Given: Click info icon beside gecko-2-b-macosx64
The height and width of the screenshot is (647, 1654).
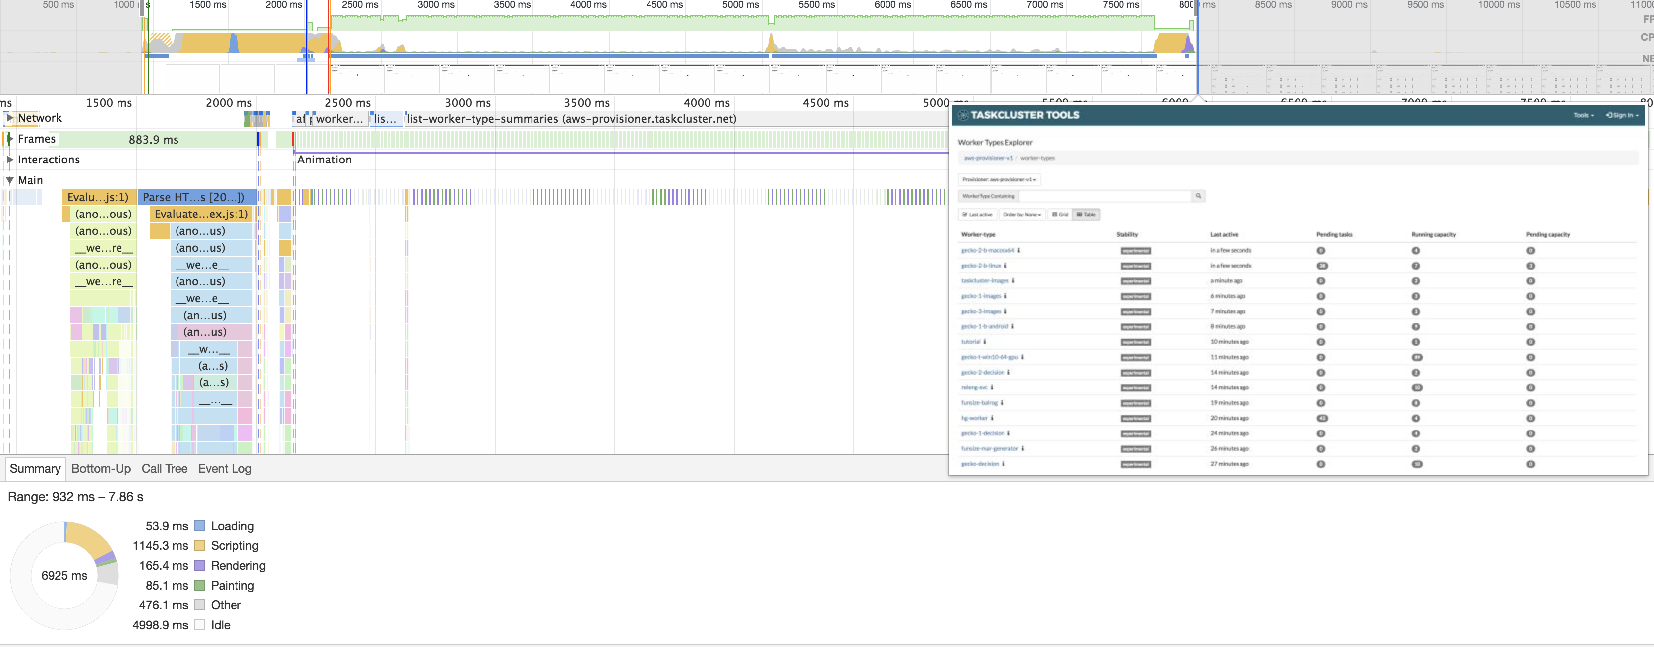Looking at the screenshot, I should 1019,250.
